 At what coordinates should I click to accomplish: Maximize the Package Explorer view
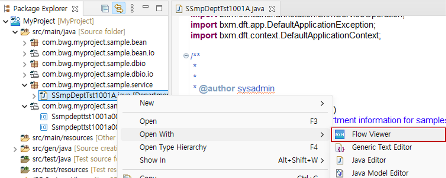[159, 8]
